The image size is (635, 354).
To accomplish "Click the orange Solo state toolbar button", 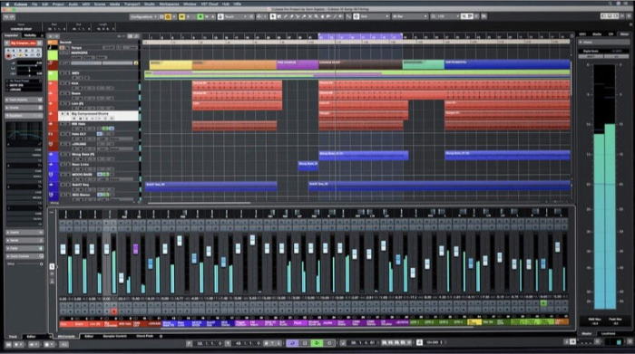I will pyautogui.click(x=168, y=16).
